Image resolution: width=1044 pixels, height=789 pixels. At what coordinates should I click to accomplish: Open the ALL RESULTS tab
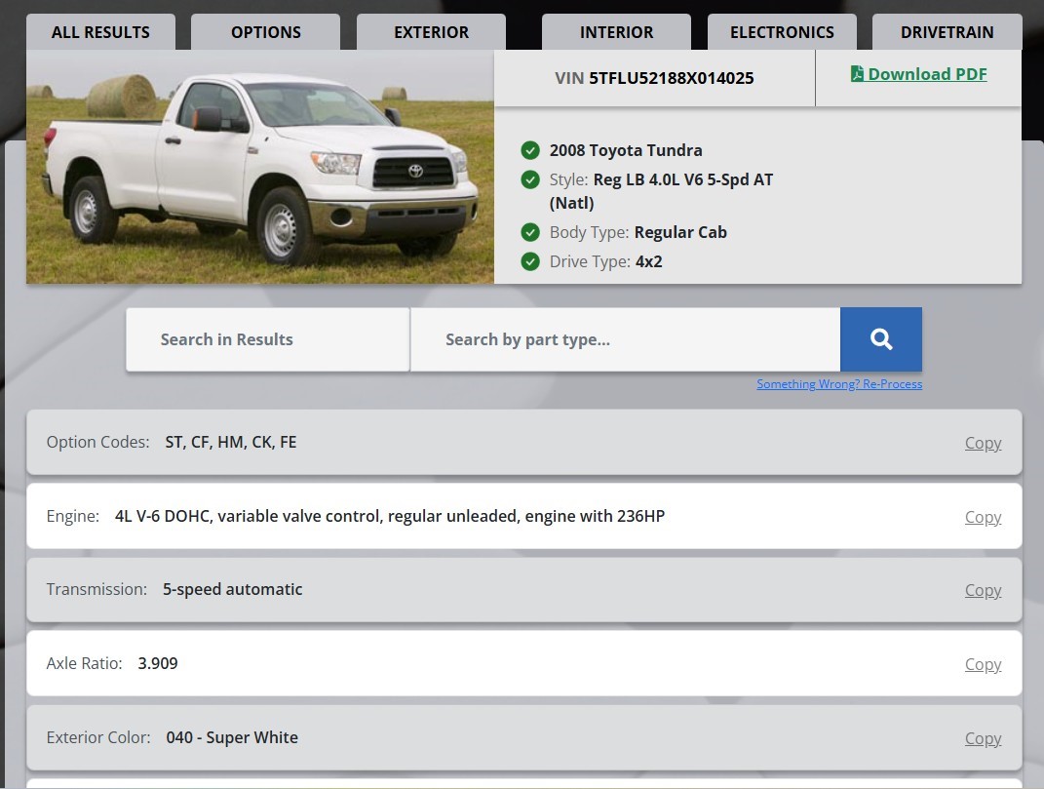click(100, 32)
